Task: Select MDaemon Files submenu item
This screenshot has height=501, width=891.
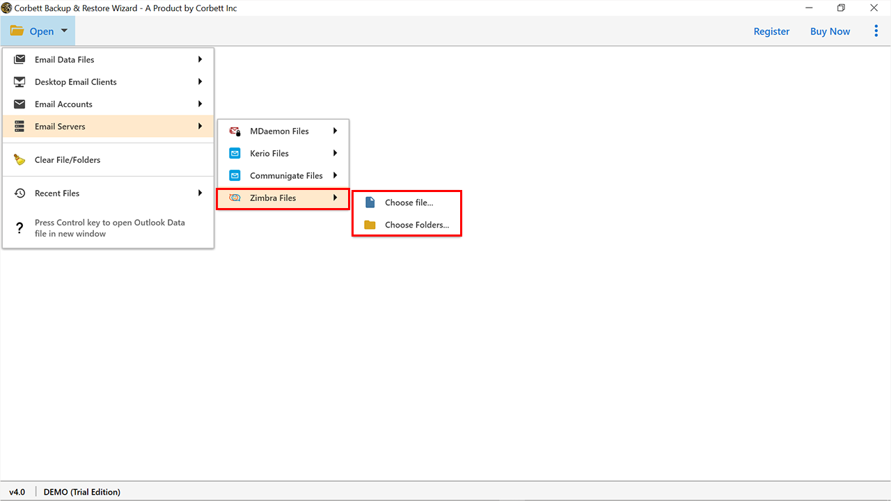Action: [x=283, y=131]
